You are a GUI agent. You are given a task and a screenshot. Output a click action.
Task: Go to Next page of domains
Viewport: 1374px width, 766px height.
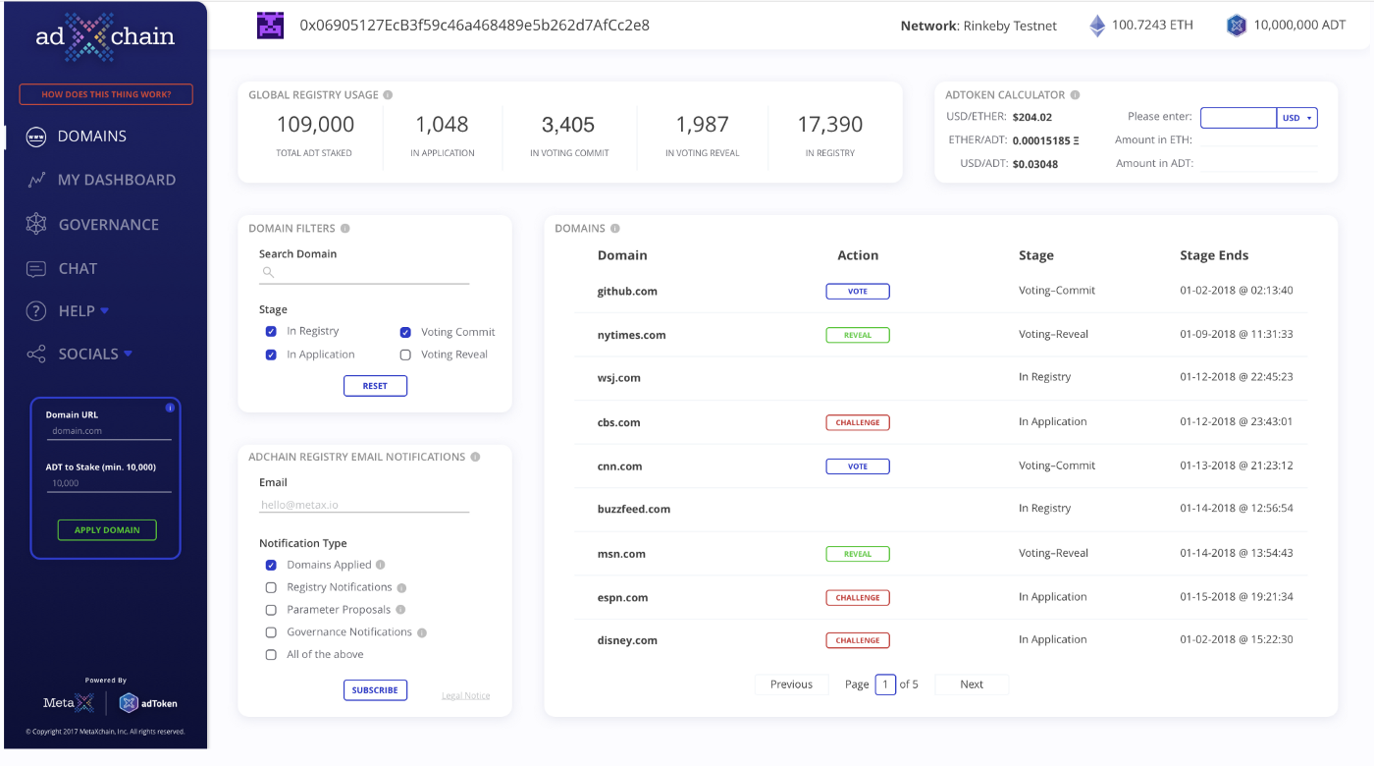(x=972, y=684)
